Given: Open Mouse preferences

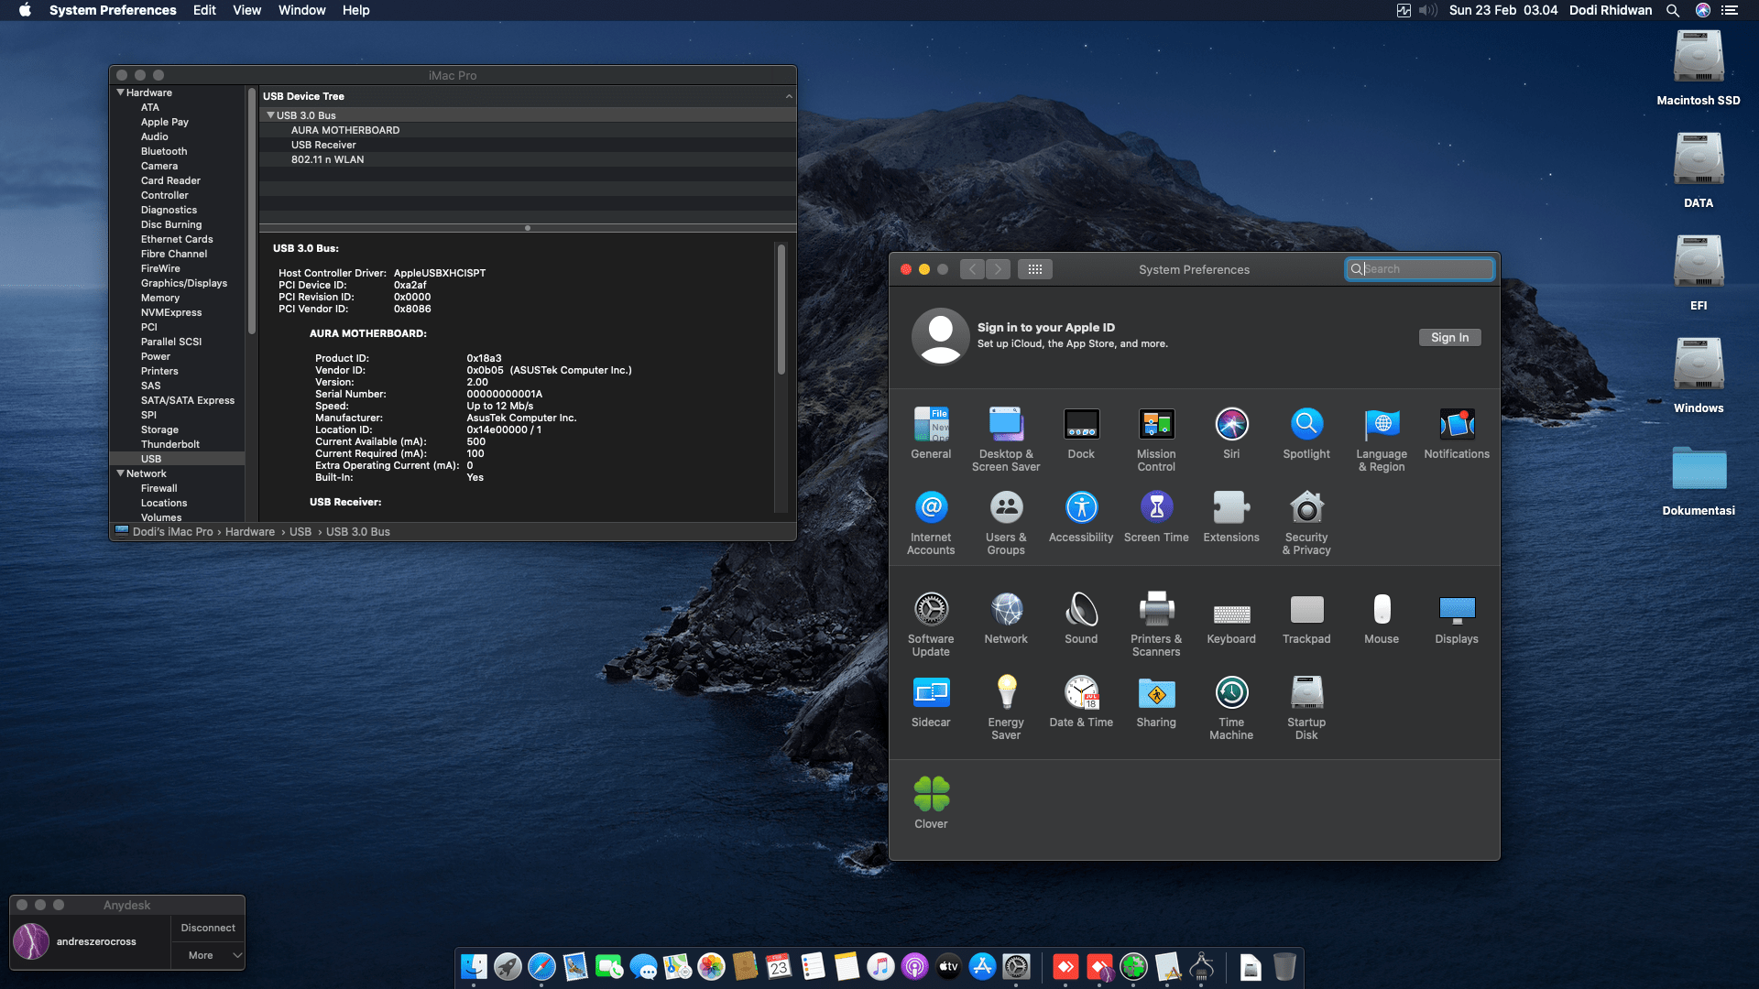Looking at the screenshot, I should click(x=1382, y=618).
